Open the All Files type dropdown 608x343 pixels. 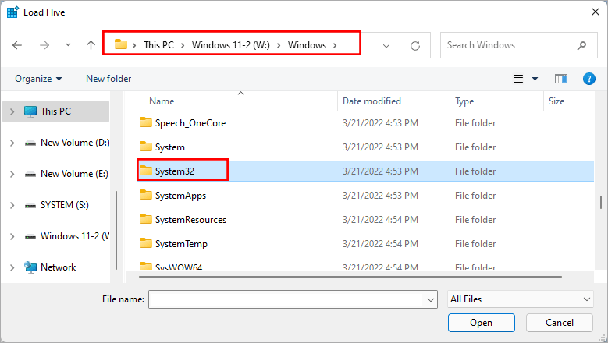pyautogui.click(x=521, y=299)
